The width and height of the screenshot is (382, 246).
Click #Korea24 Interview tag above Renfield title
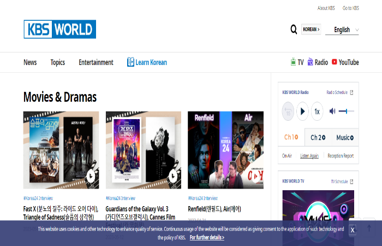(202, 198)
